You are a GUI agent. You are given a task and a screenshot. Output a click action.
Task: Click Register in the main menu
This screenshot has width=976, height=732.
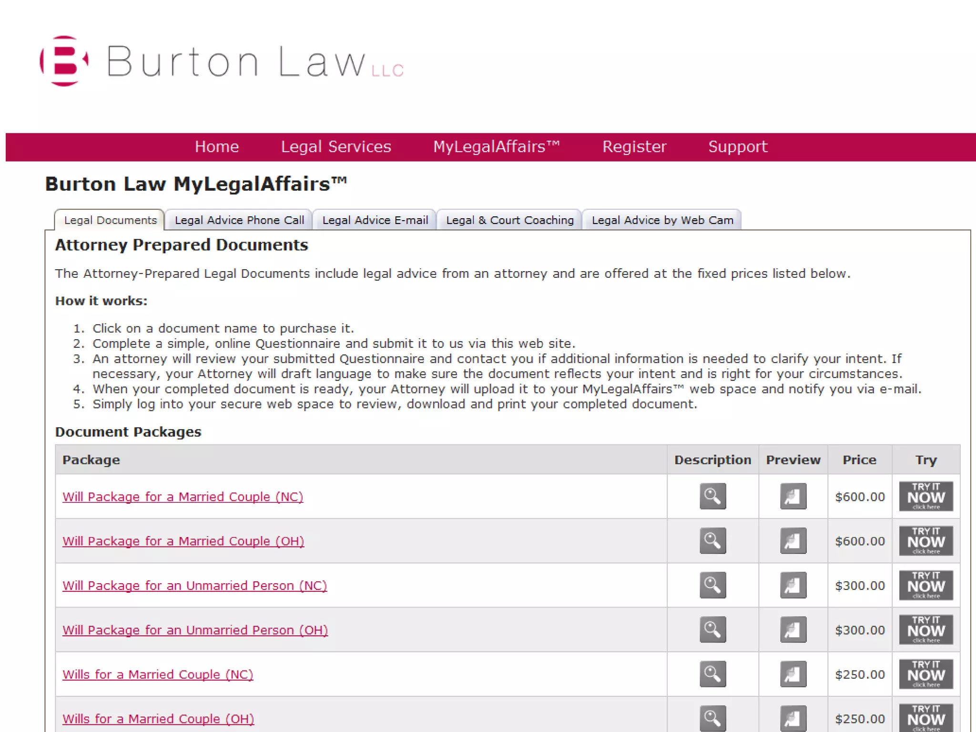click(634, 147)
